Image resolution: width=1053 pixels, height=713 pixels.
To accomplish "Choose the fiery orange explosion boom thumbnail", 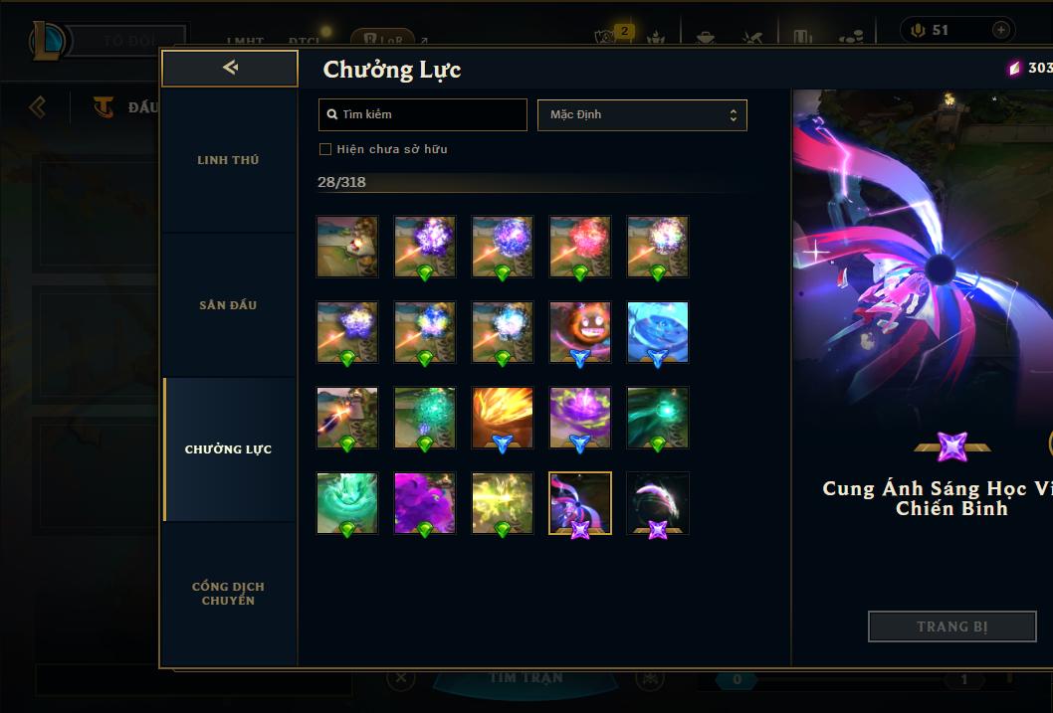I will click(503, 418).
